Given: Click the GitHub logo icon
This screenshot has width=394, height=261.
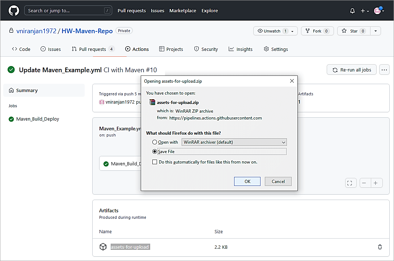Looking at the screenshot, I should (x=14, y=10).
